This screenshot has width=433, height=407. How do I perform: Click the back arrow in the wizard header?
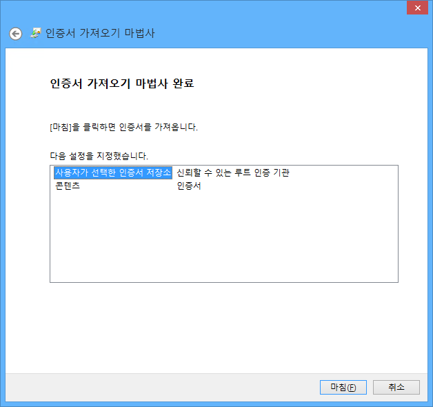(15, 34)
